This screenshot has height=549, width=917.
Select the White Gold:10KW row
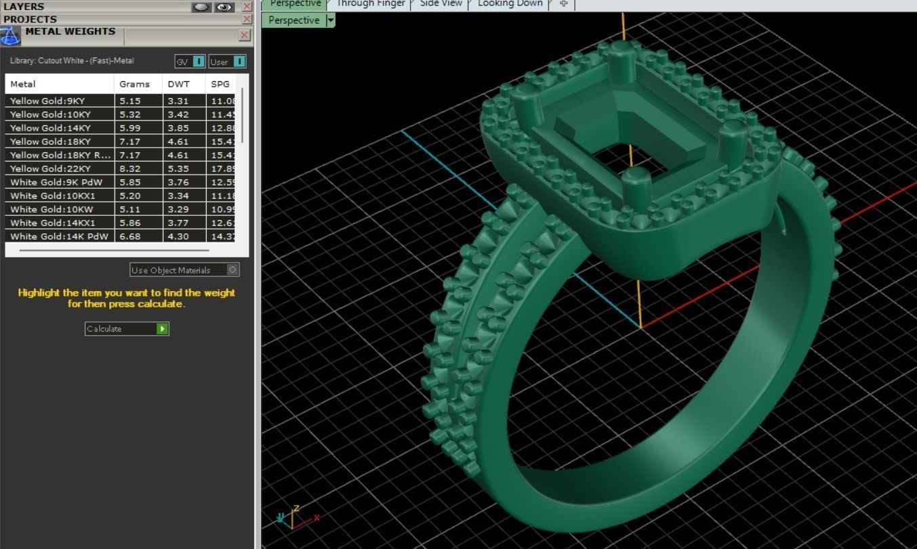(x=120, y=209)
